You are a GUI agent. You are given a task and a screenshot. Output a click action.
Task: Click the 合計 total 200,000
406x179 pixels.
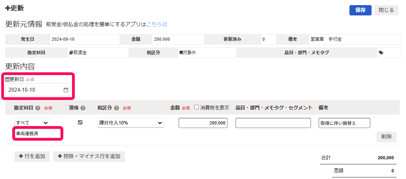coord(386,158)
